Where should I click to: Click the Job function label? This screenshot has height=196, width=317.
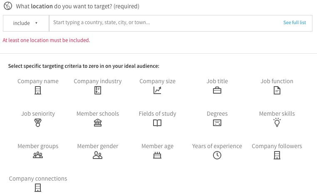tap(277, 81)
